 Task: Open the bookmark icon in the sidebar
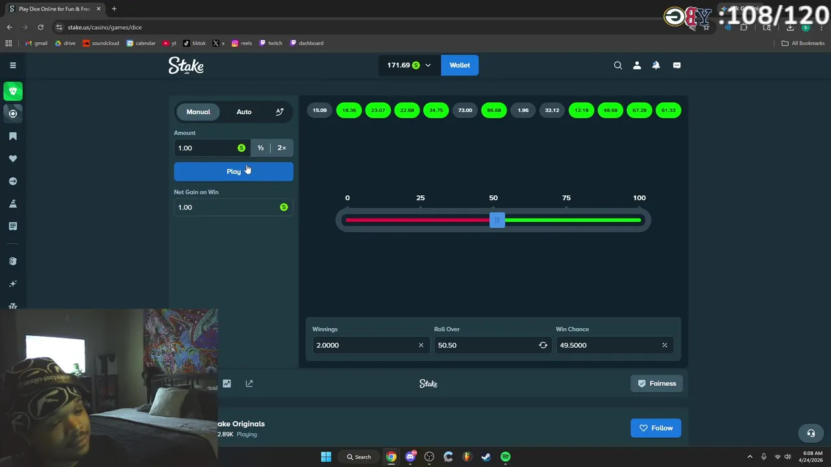(x=12, y=136)
